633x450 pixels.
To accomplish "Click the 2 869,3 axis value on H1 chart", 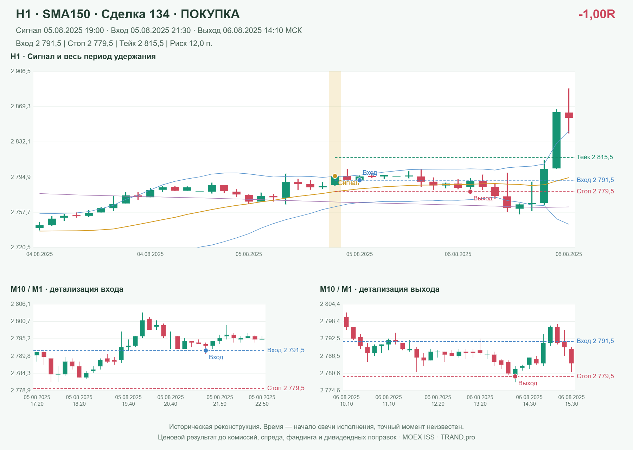I will point(20,107).
